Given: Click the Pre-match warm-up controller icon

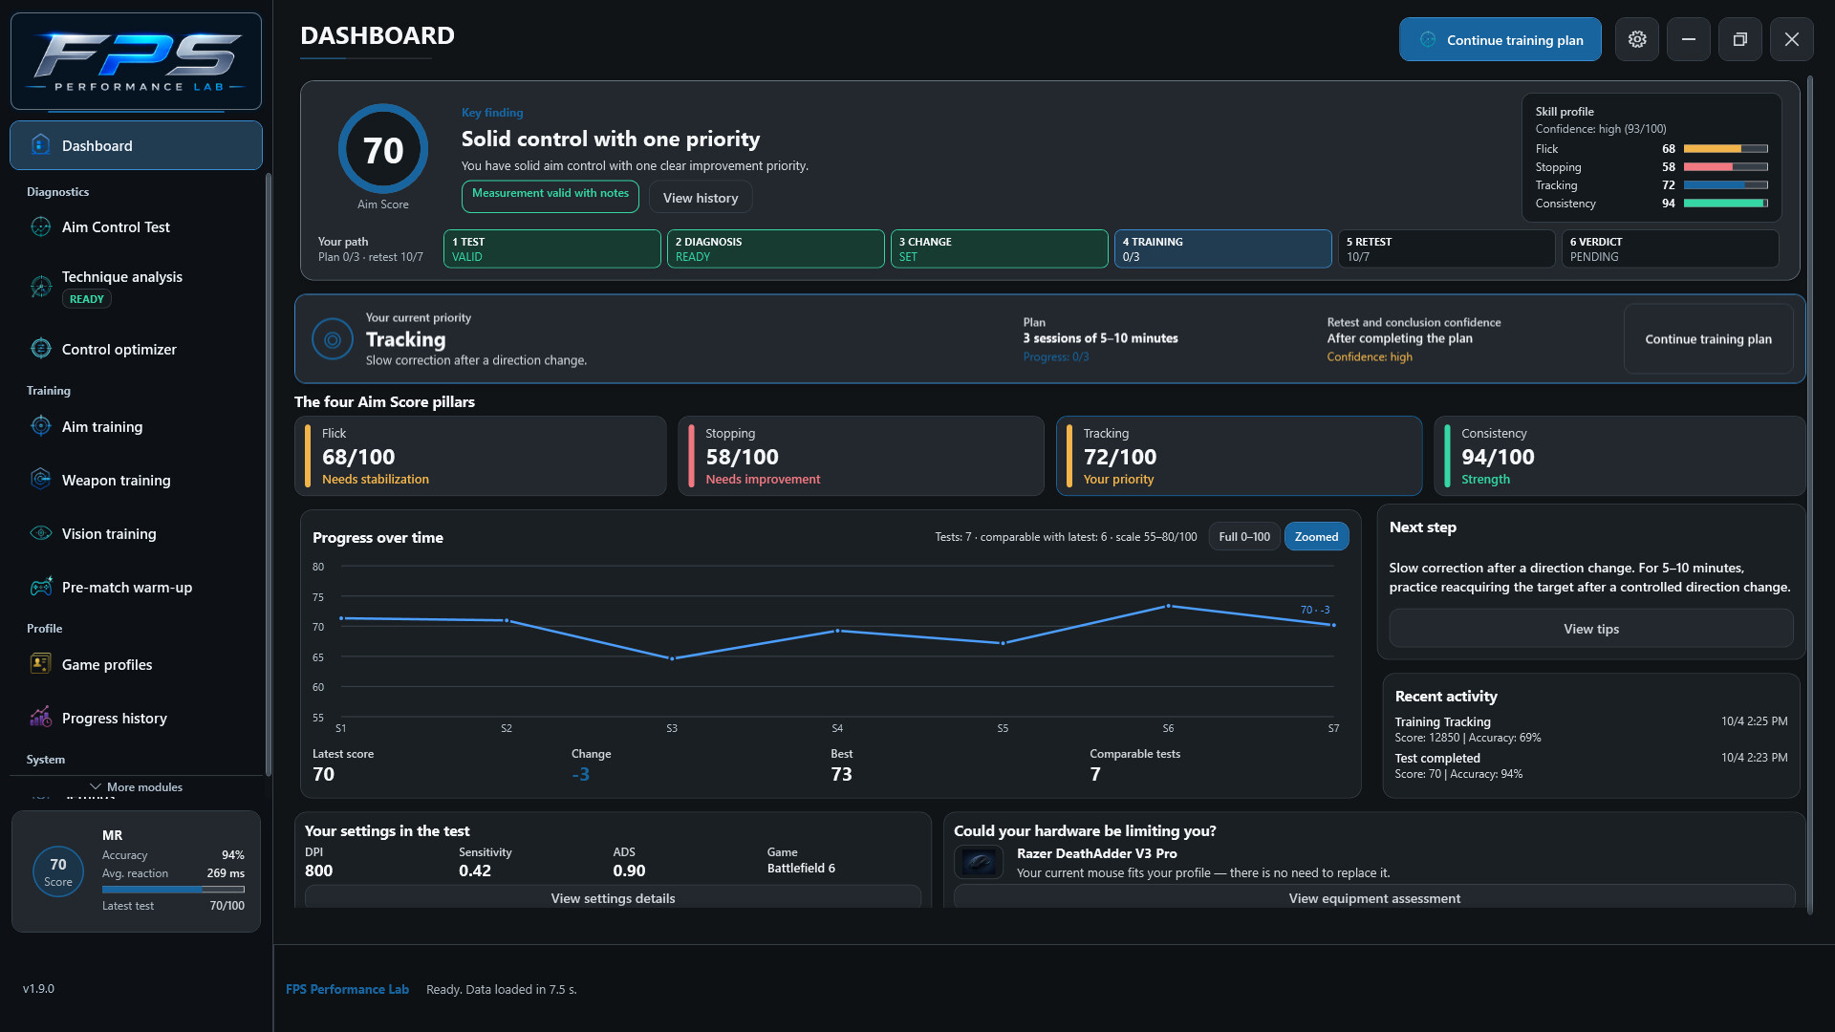Looking at the screenshot, I should [40, 587].
